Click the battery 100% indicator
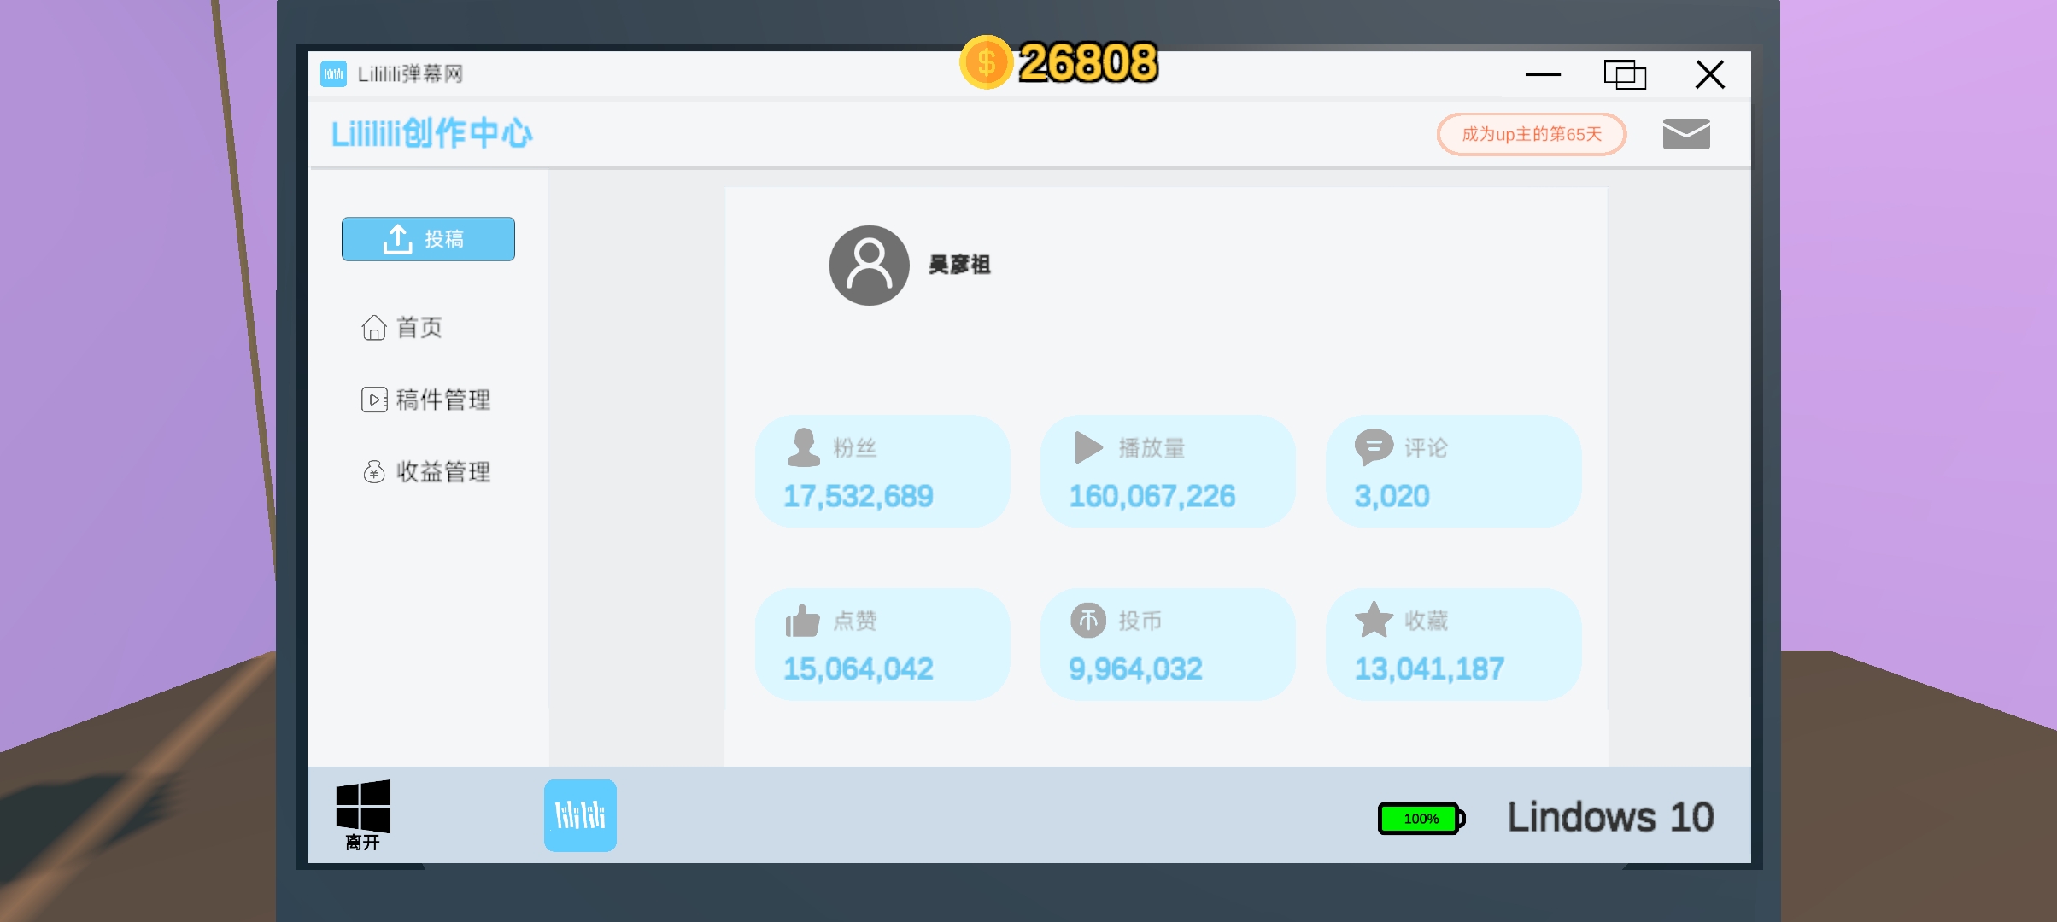The height and width of the screenshot is (922, 2057). click(x=1421, y=819)
